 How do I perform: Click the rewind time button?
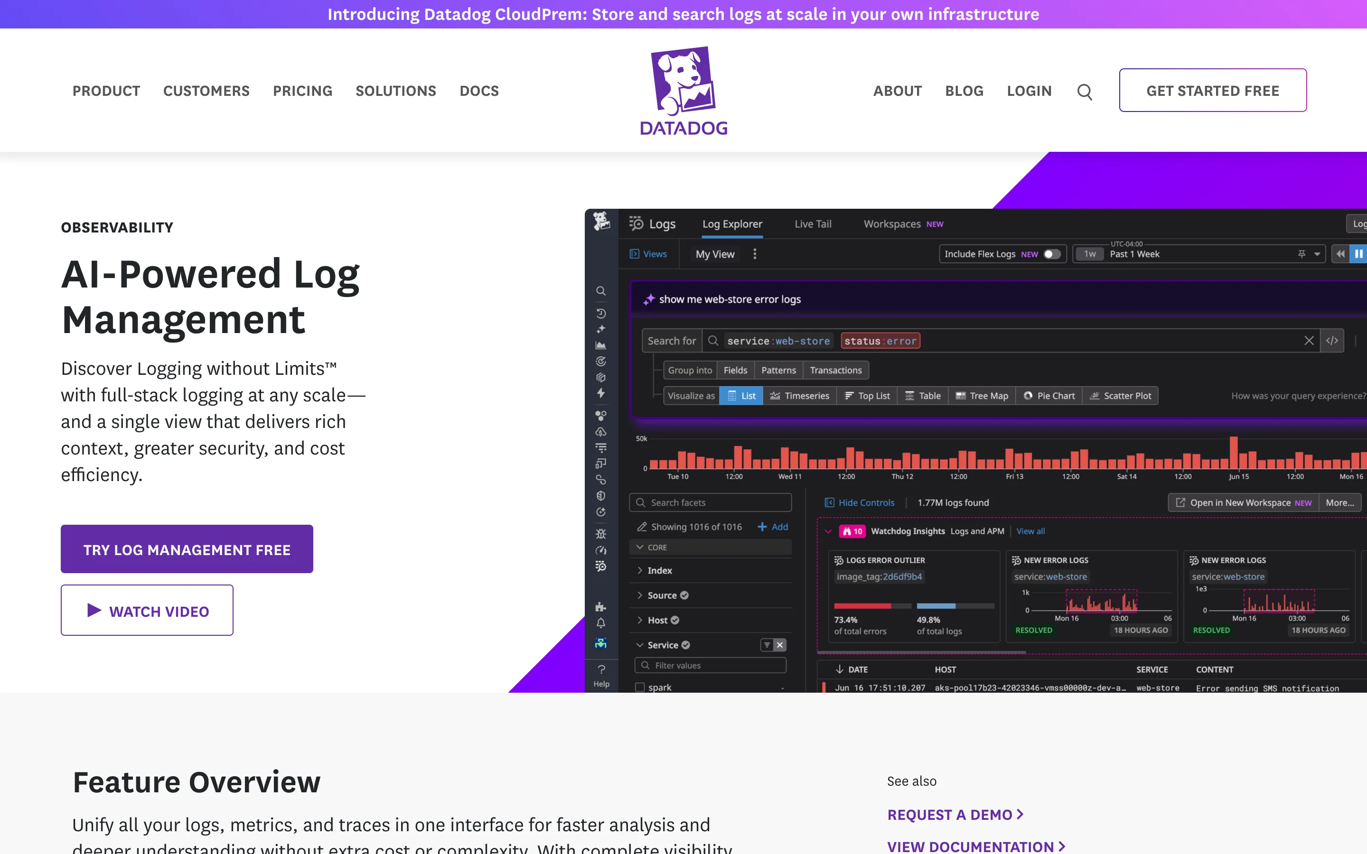tap(1340, 254)
